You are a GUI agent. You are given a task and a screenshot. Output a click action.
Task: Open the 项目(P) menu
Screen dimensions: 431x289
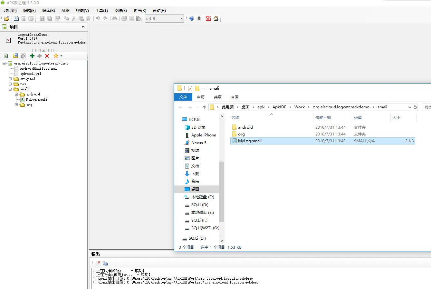point(10,10)
